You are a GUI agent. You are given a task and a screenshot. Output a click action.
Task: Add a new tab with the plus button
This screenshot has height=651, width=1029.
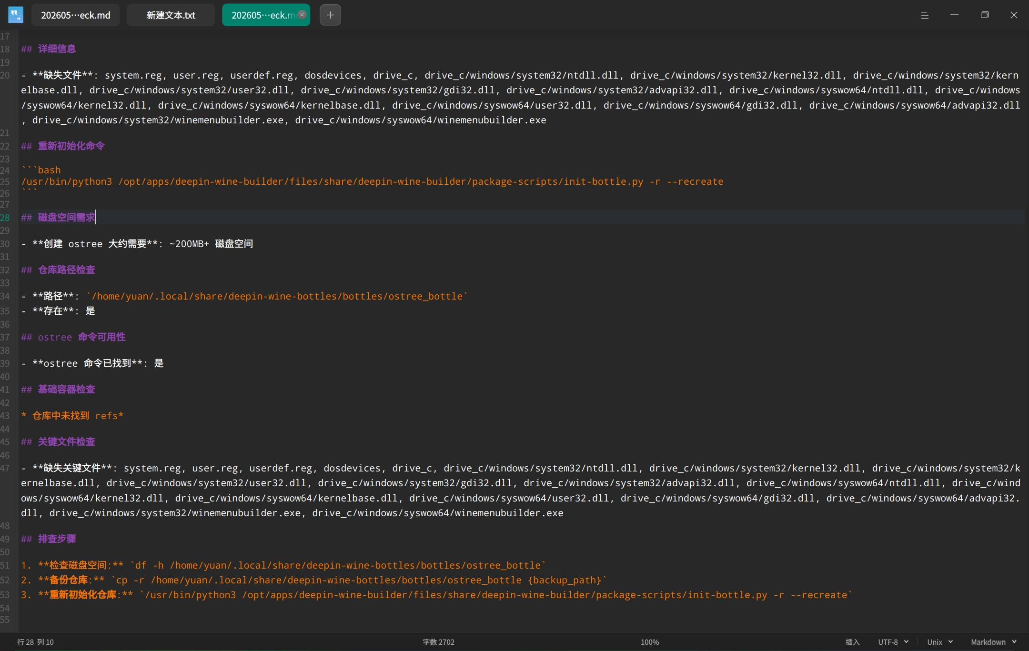click(x=330, y=15)
